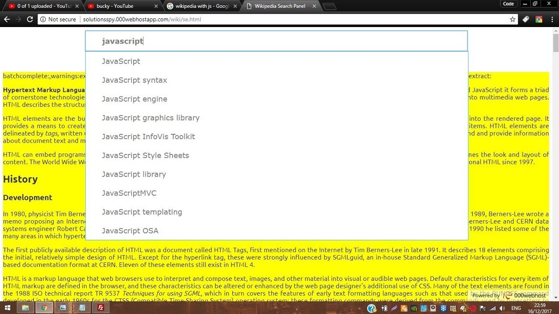Go back using the browser back arrow
This screenshot has width=559, height=314.
[x=7, y=19]
